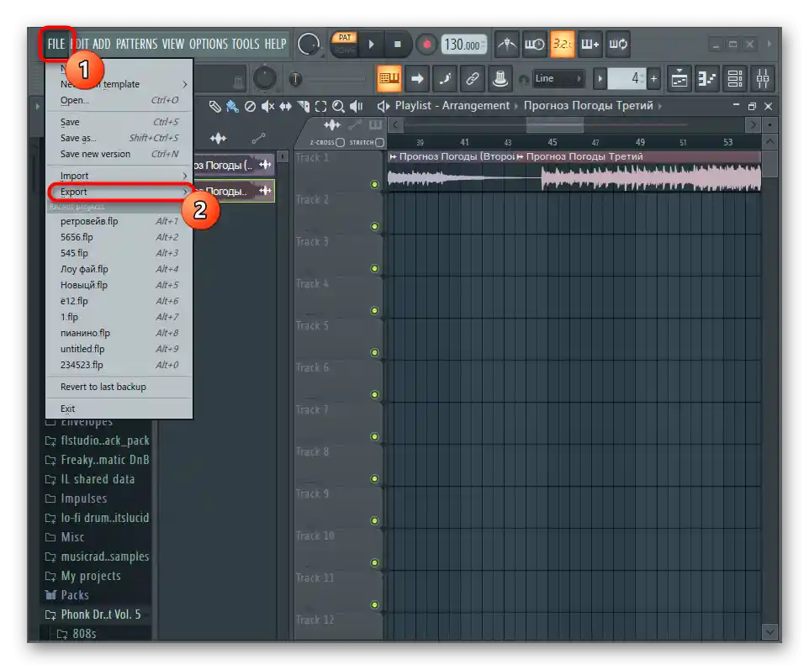Click the red Record button
This screenshot has height=670, width=809.
pos(426,44)
